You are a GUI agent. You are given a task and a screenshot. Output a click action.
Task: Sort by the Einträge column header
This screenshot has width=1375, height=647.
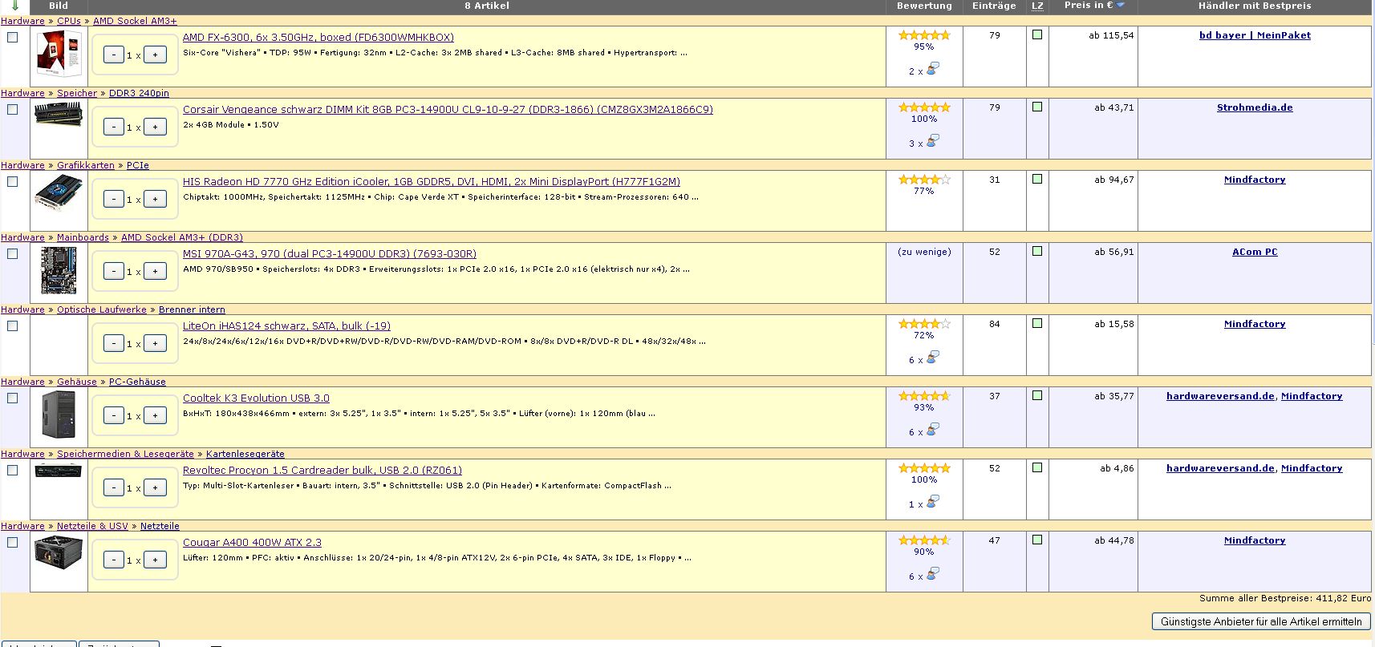pyautogui.click(x=994, y=6)
